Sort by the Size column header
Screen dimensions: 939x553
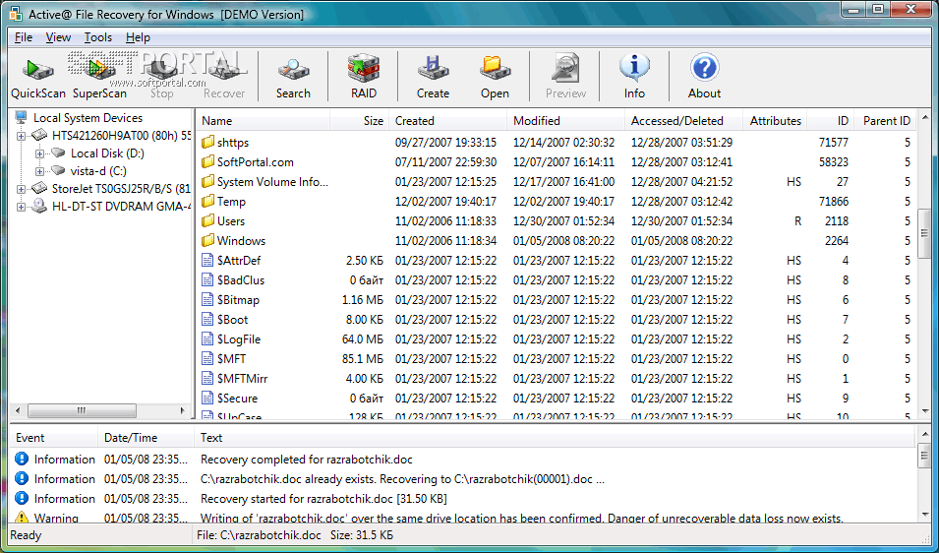pos(359,120)
